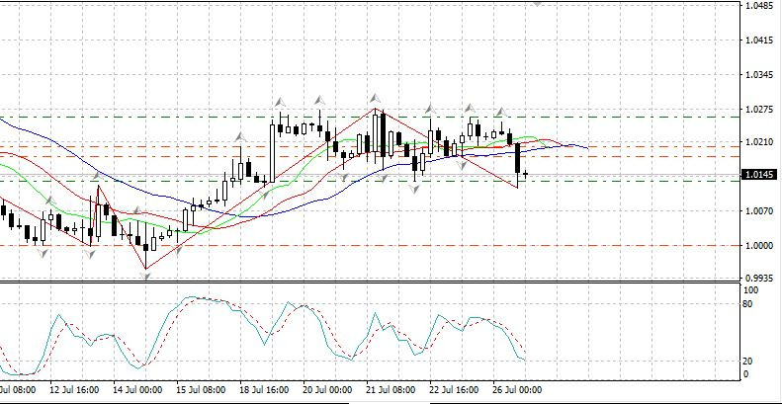Click the oscillator scale value 80

click(x=748, y=303)
